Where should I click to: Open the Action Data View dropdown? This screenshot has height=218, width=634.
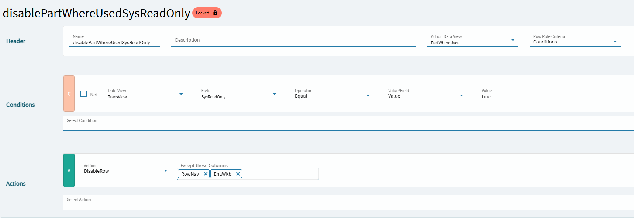473,40
